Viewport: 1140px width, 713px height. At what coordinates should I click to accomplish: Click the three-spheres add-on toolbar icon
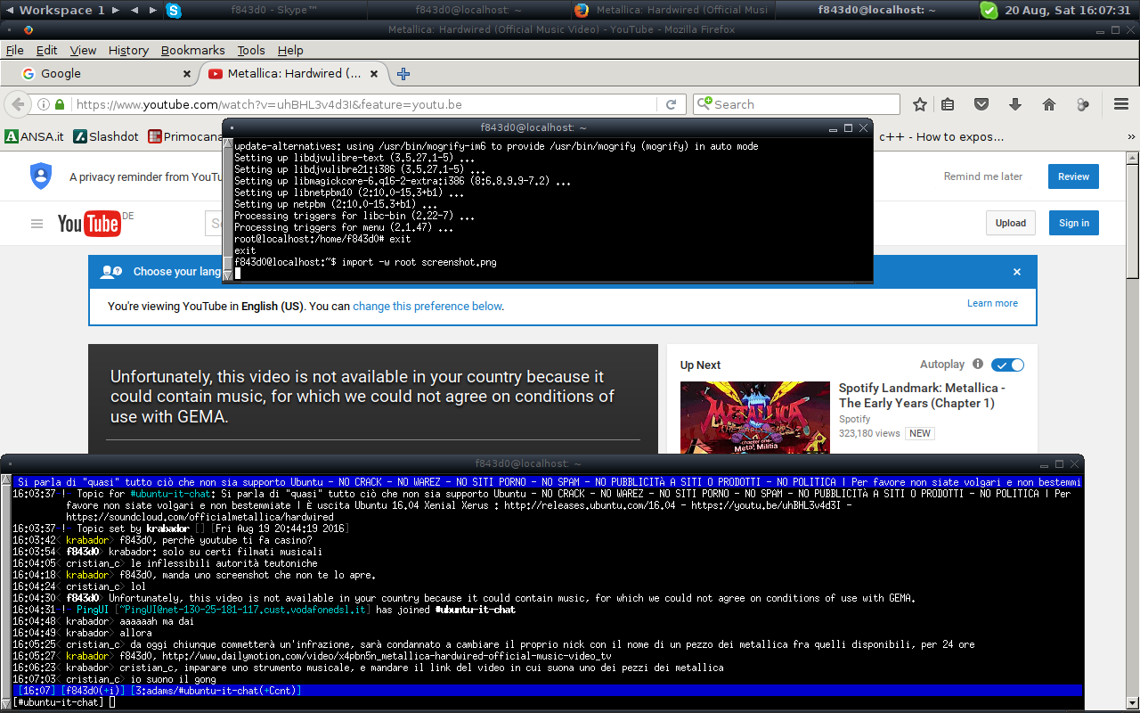click(x=1083, y=104)
